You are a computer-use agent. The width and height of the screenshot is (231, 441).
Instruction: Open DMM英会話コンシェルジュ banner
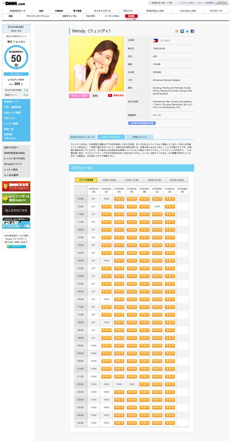[x=16, y=186]
